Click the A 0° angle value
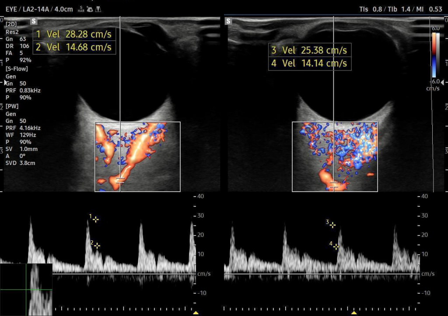448x316 pixels. point(15,156)
